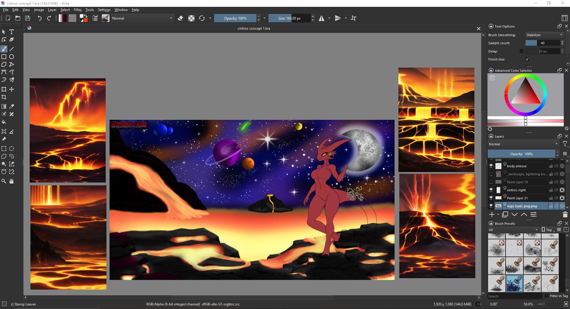The image size is (570, 309).
Task: Open vertical mirror options dropdown arrow
Action: click(346, 18)
